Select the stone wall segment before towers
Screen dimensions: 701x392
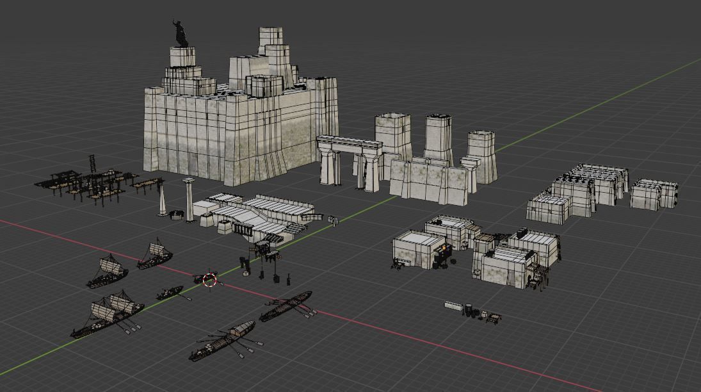tap(428, 181)
